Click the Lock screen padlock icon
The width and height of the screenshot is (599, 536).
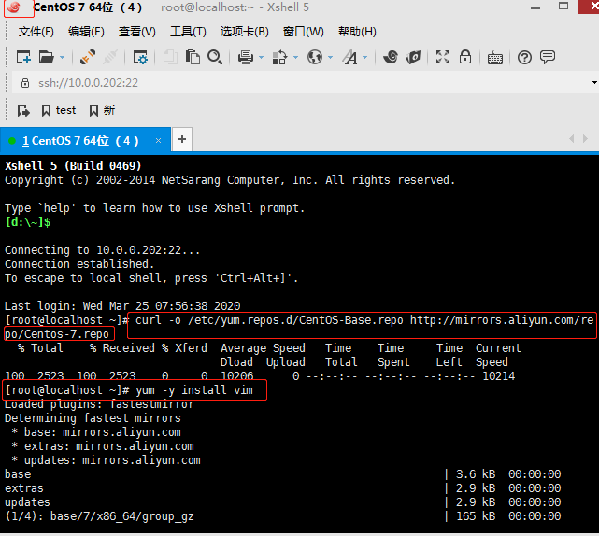[x=465, y=57]
